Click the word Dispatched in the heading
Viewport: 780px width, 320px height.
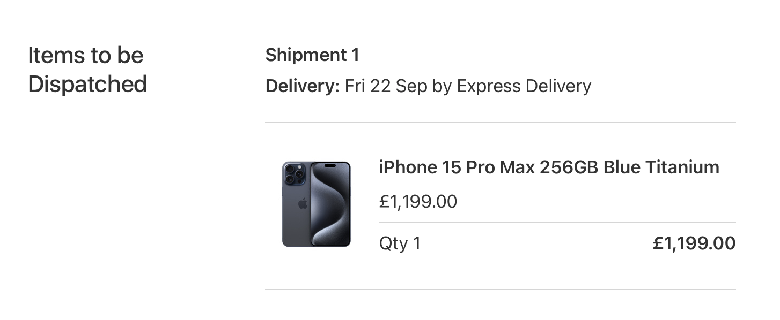[x=87, y=84]
